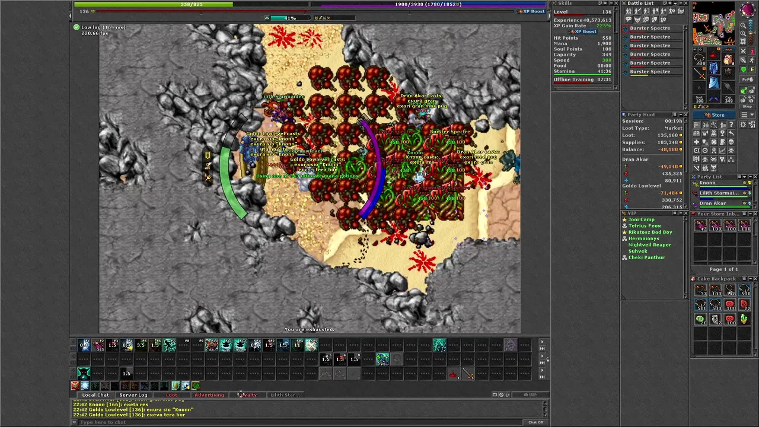Click the question mark help icon
The image size is (759, 427).
point(731,125)
